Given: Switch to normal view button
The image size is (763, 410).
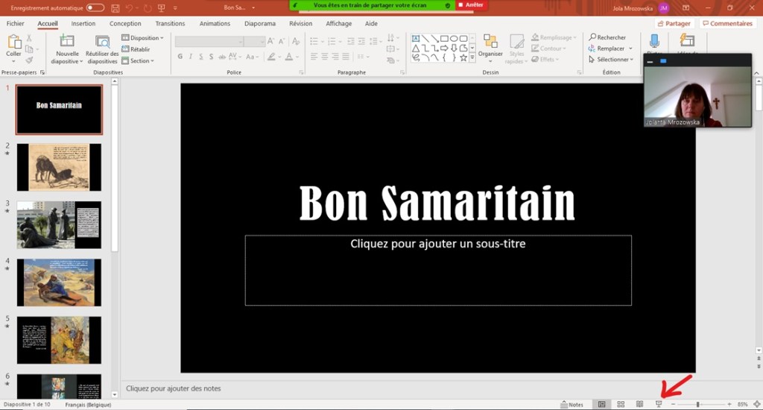Looking at the screenshot, I should coord(601,404).
